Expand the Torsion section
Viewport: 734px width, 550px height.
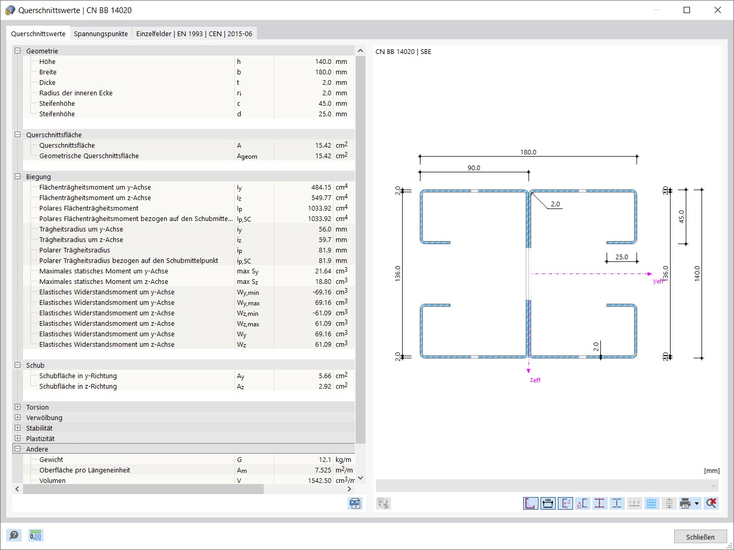[x=17, y=407]
